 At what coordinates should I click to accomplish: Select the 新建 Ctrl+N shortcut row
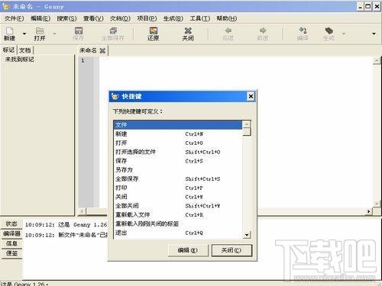point(178,133)
